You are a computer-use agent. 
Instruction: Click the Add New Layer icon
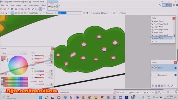[x=153, y=86]
